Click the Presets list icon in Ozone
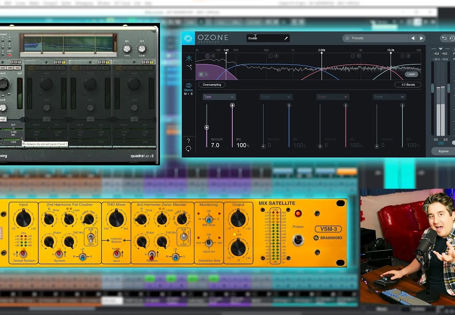The width and height of the screenshot is (455, 315). click(x=347, y=38)
